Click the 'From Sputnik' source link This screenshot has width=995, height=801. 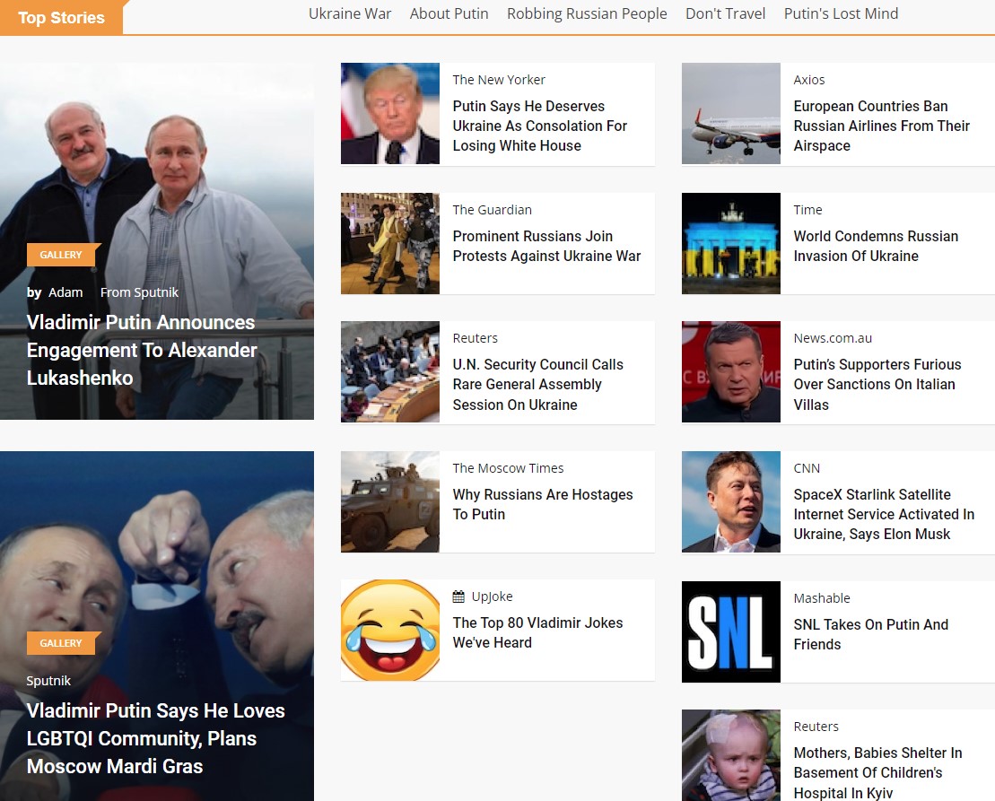[x=139, y=292]
